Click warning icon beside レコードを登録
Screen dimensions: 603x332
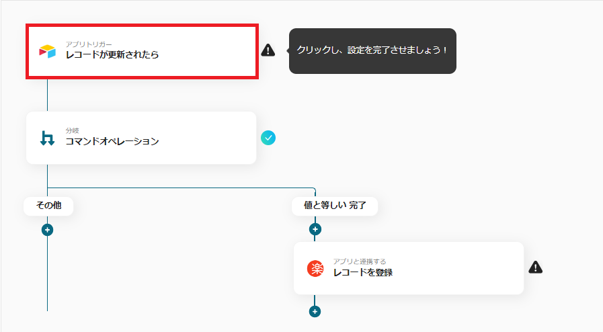pos(535,267)
